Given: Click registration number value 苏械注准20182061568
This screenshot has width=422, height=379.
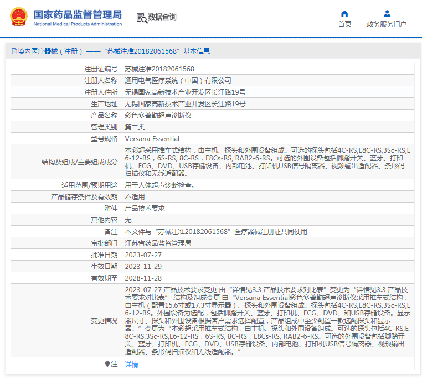Looking at the screenshot, I should tap(159, 69).
